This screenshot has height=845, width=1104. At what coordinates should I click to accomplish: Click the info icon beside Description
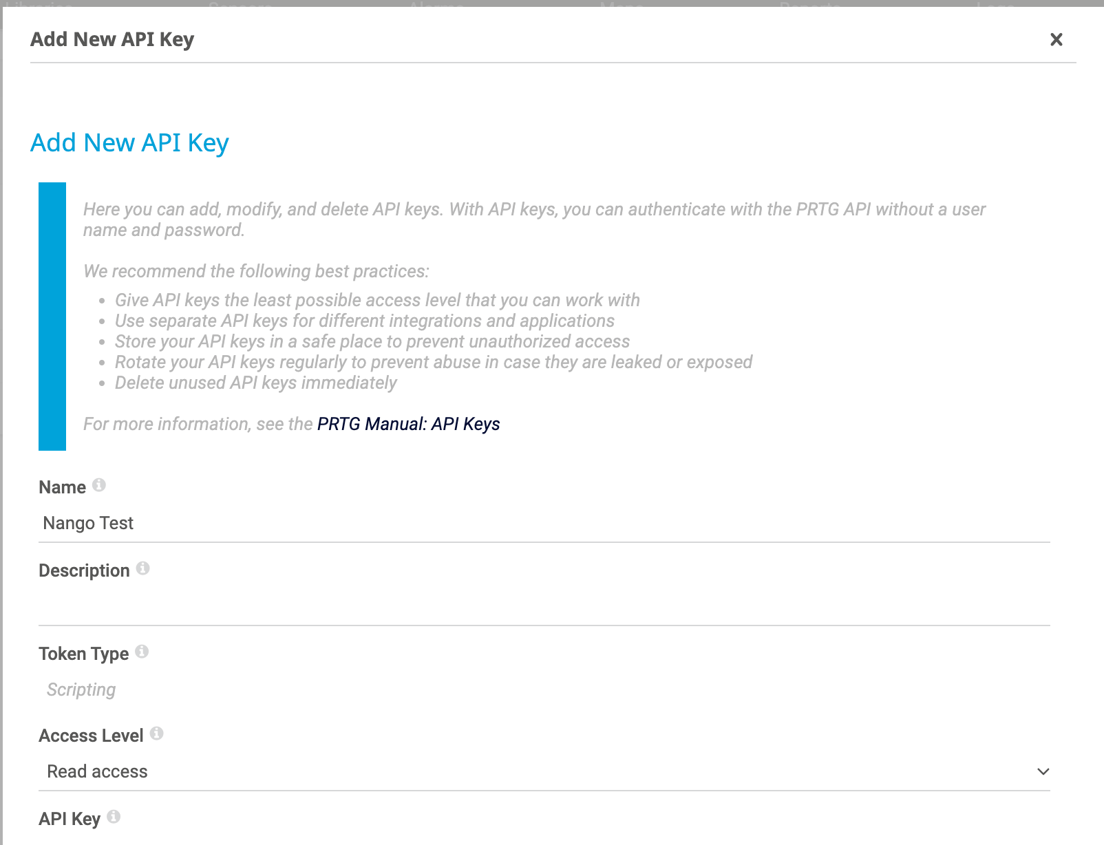(142, 568)
